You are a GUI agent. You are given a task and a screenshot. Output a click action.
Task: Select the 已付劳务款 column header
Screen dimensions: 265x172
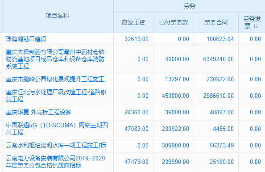(174, 22)
